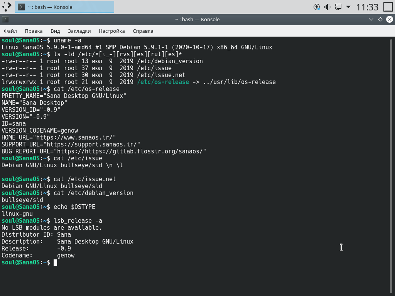The height and width of the screenshot is (296, 395).
Task: Click the '/etc/debian_version' file name in listing
Action: (x=170, y=61)
